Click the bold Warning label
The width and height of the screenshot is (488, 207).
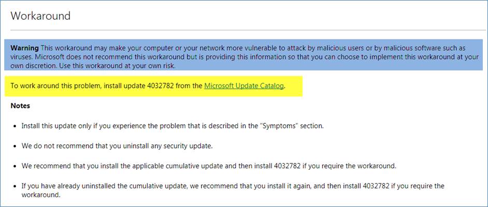[25, 48]
